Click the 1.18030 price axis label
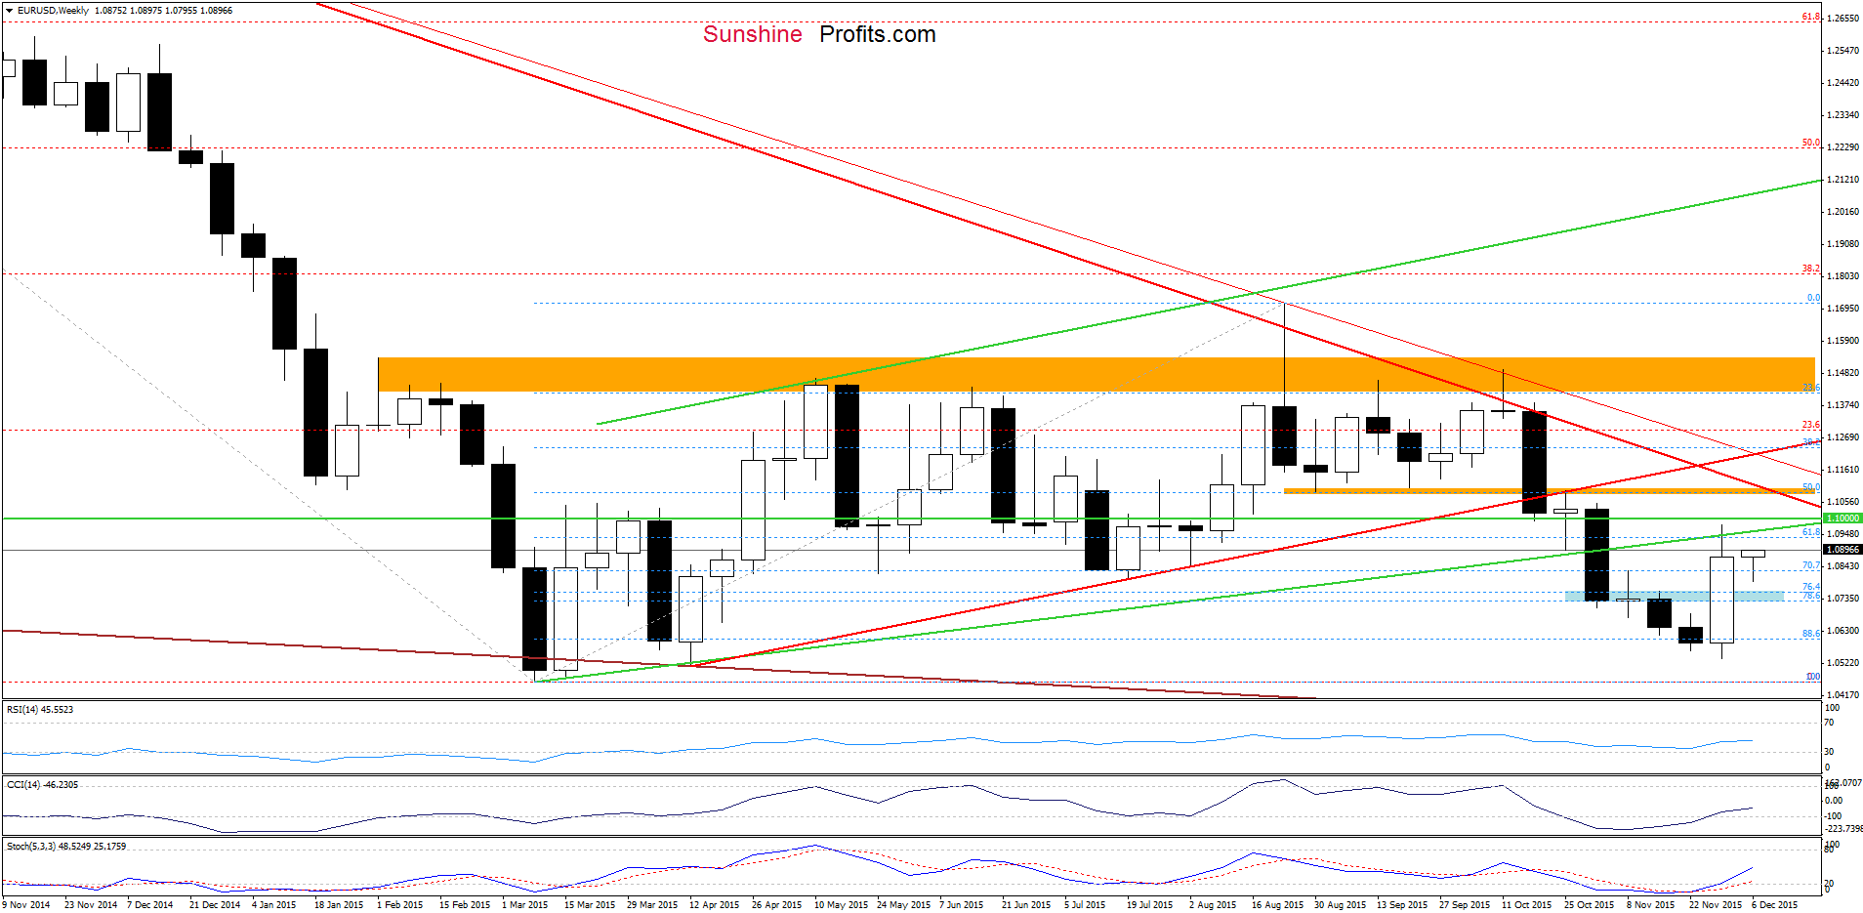The height and width of the screenshot is (913, 1863). pos(1842,275)
